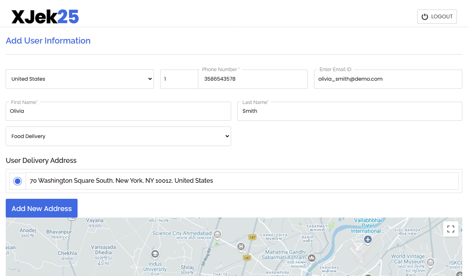Viewport: 468px width, 276px height.
Task: Select the airport marker on the map
Action: (x=368, y=240)
